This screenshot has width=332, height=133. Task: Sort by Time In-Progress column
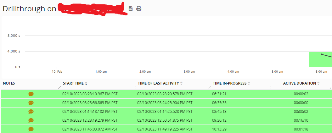[230, 83]
